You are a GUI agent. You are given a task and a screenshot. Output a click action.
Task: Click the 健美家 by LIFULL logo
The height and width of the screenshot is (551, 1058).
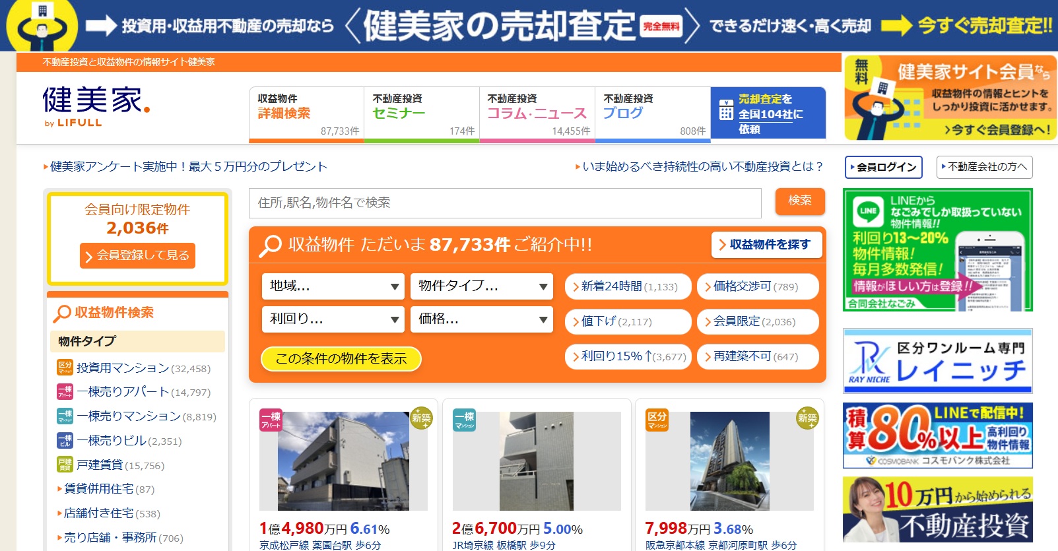[x=96, y=106]
